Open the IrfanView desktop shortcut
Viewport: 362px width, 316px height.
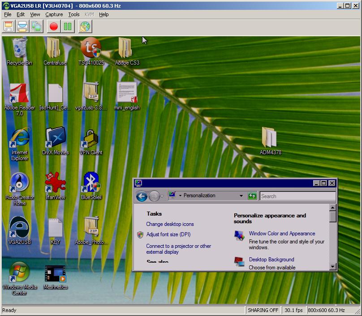click(x=55, y=184)
